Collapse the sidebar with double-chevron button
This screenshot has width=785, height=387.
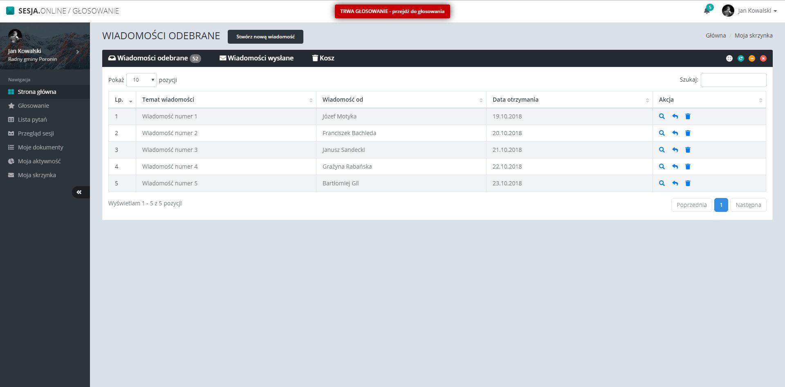click(79, 192)
